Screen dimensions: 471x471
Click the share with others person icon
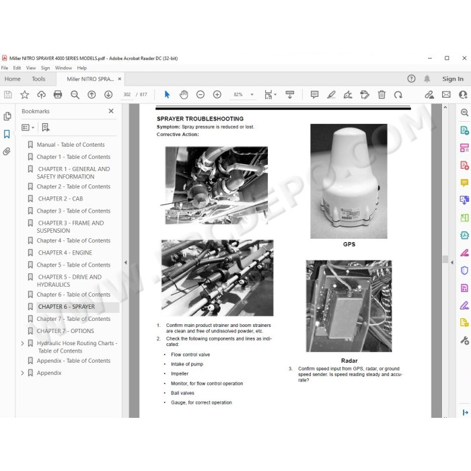click(x=463, y=95)
